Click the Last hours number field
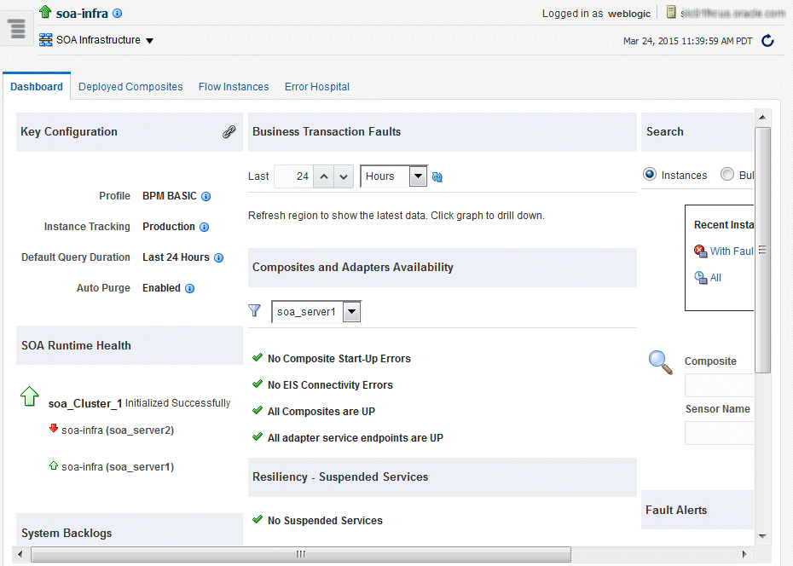The height and width of the screenshot is (566, 793). [293, 177]
